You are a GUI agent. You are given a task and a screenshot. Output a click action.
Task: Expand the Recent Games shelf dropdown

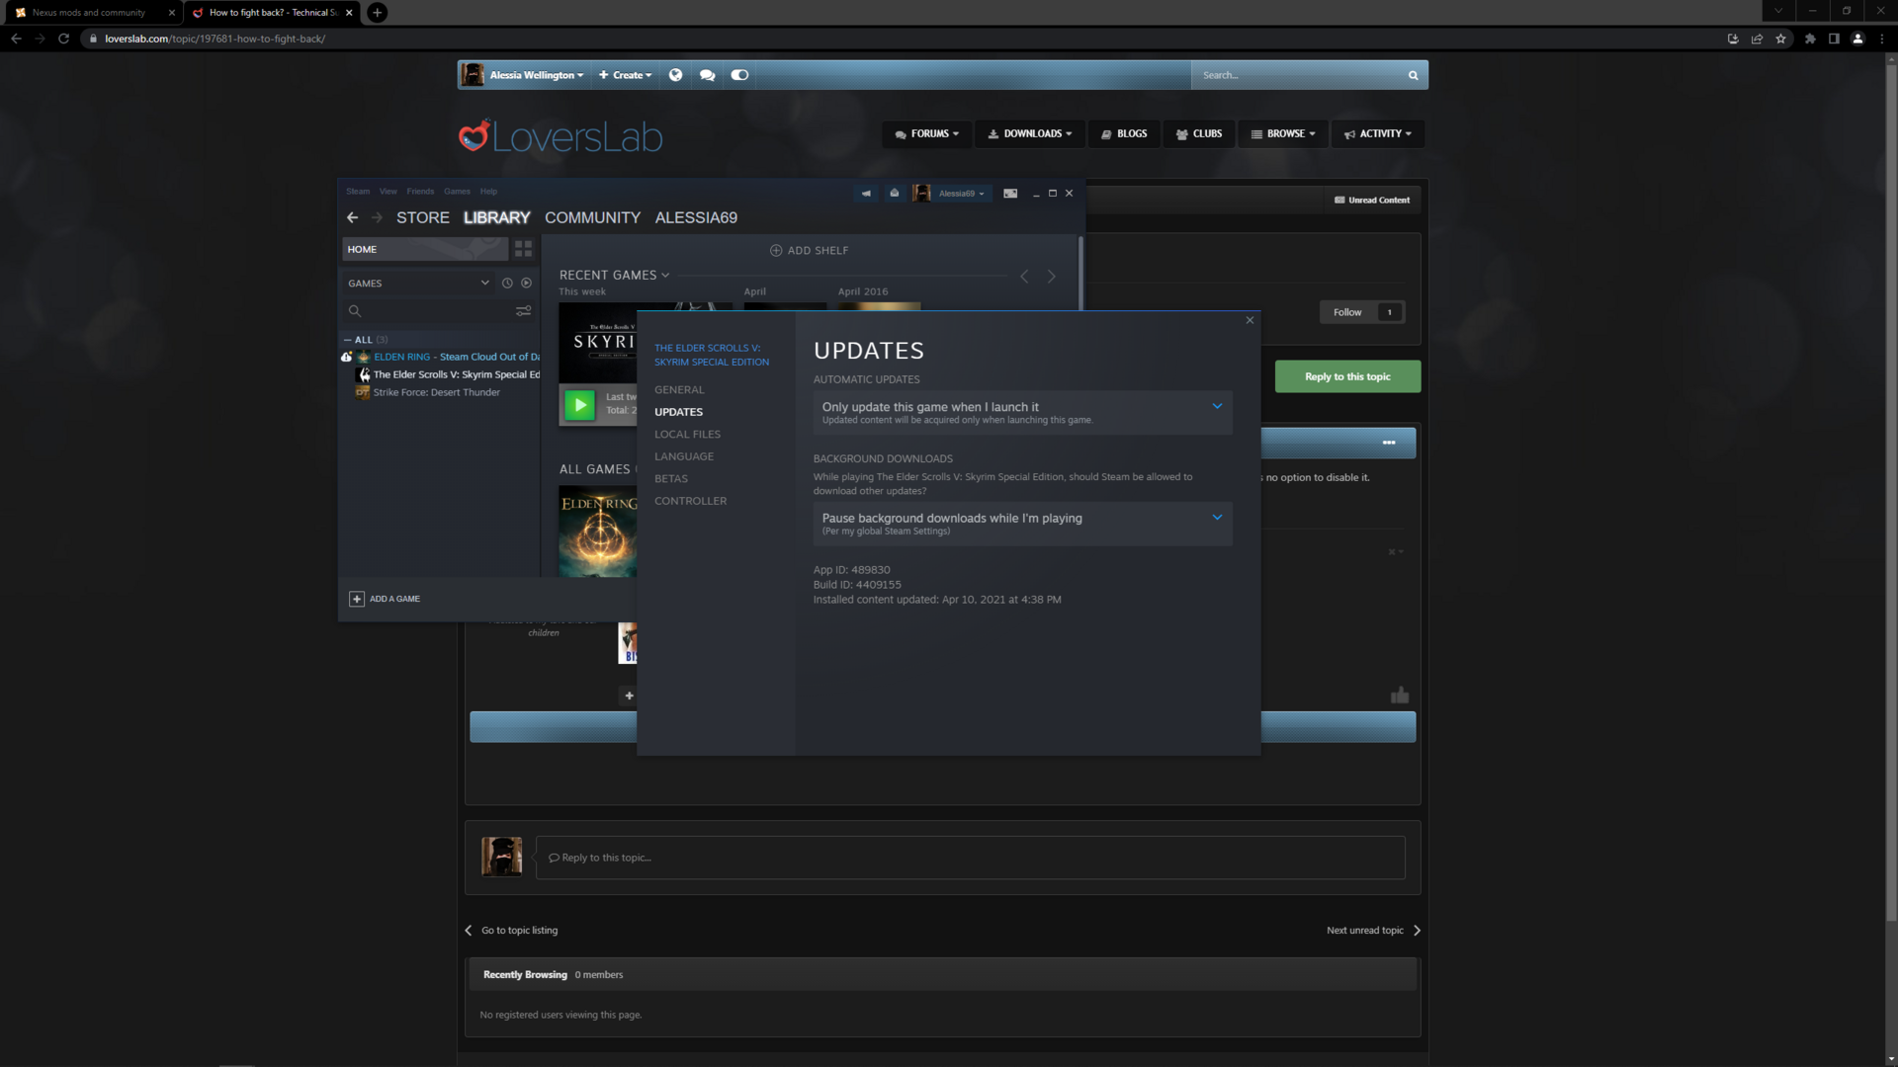click(x=665, y=276)
